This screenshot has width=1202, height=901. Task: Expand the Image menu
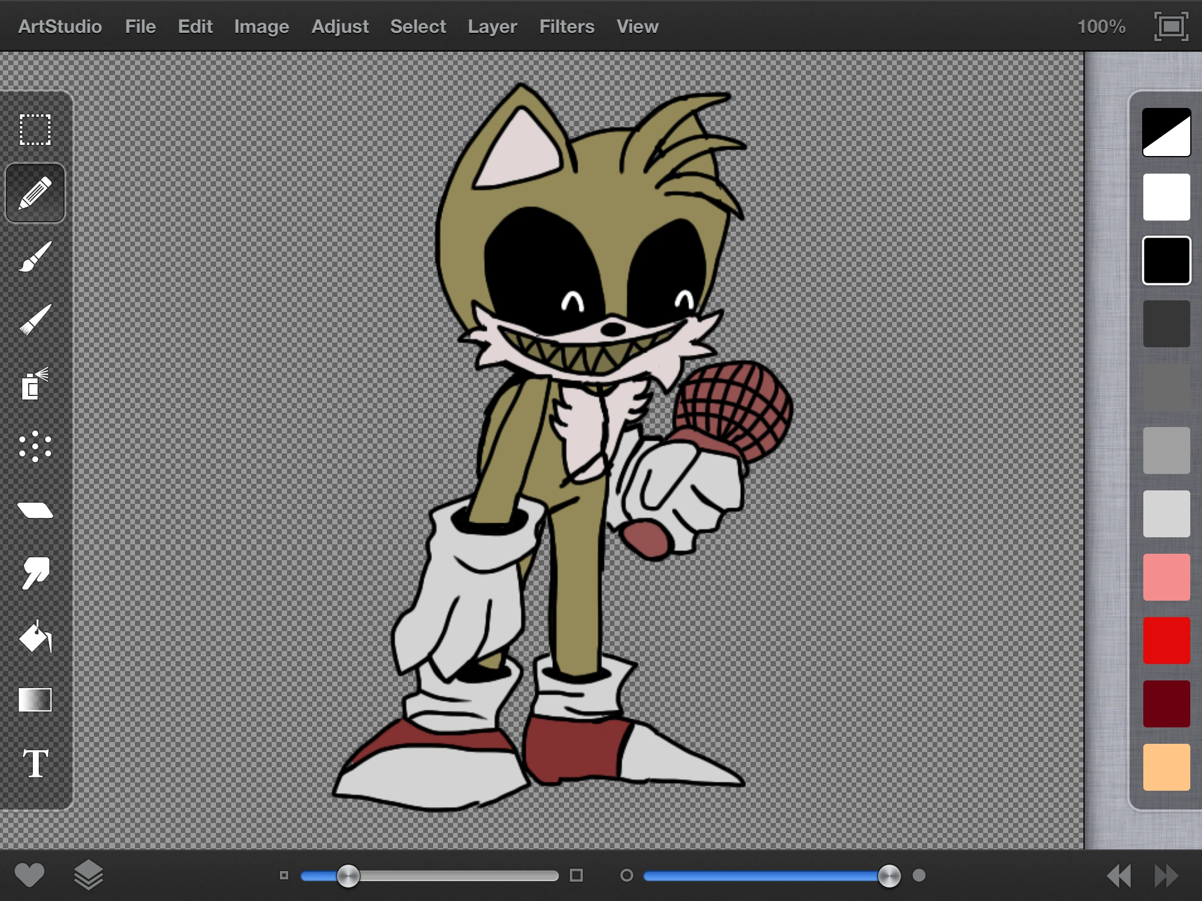[x=261, y=26]
